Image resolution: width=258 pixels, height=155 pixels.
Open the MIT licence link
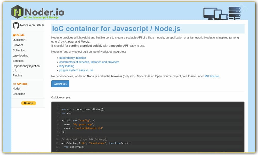tap(212, 76)
